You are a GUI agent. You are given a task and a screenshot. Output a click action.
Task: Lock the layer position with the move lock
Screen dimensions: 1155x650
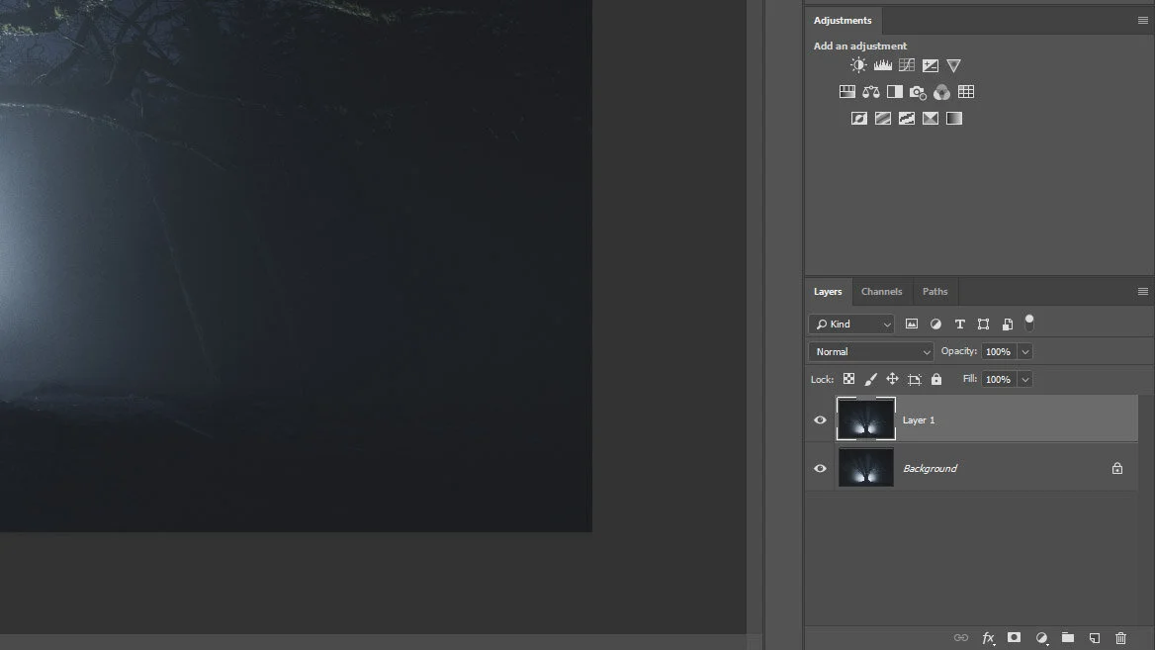(x=892, y=379)
